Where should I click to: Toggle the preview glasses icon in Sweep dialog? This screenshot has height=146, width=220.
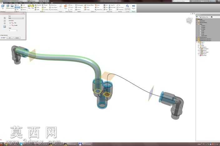[4, 38]
